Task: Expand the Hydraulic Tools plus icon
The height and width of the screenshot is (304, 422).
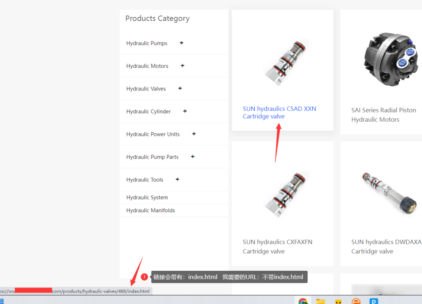Action: (177, 179)
